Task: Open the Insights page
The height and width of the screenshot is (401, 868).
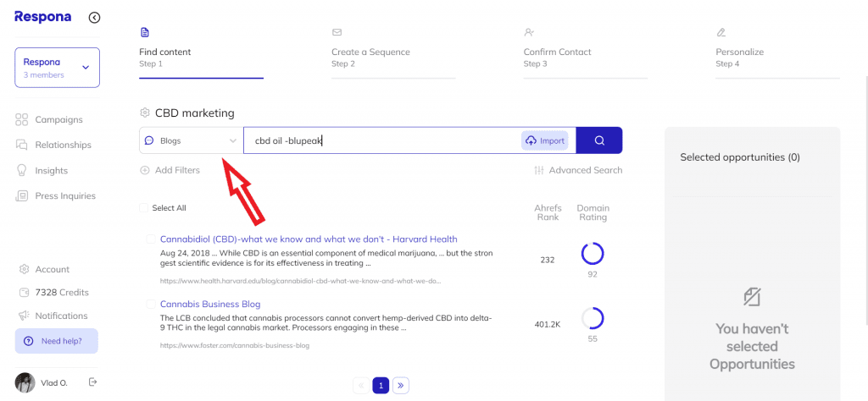Action: pos(52,170)
